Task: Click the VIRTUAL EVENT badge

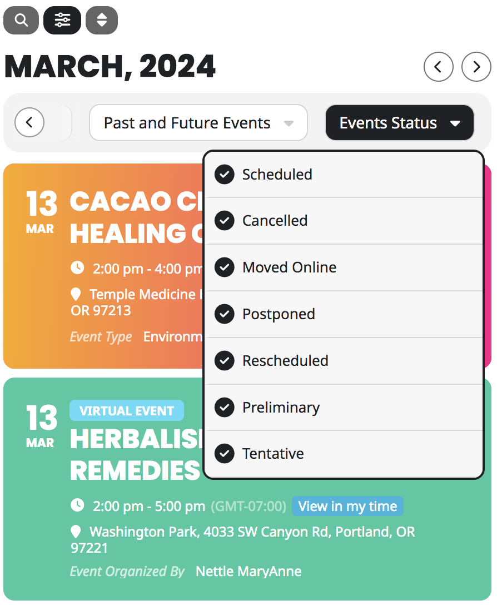Action: click(127, 410)
